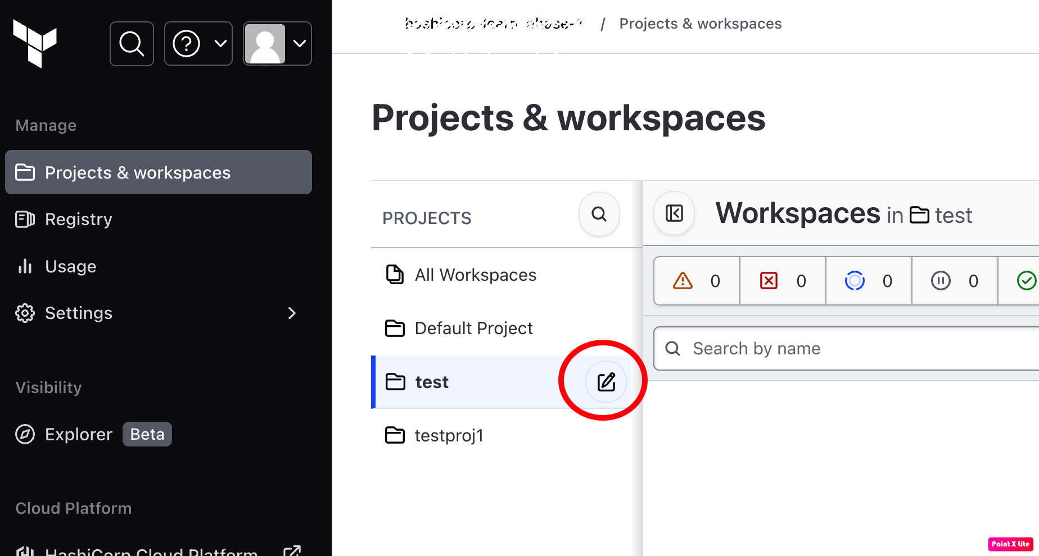Filter workspaces by errored red X status
The width and height of the screenshot is (1039, 556).
(783, 281)
